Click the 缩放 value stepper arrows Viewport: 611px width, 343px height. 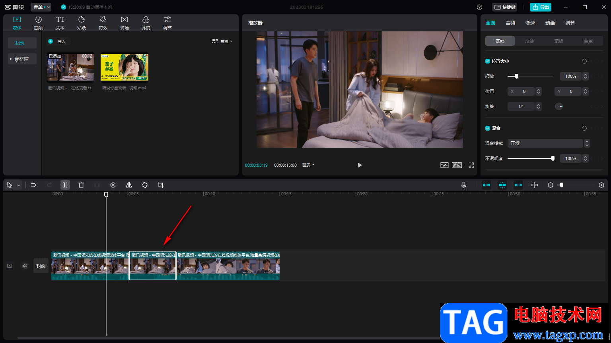[585, 76]
